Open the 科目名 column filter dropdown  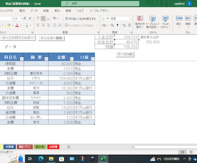[x=22, y=59]
